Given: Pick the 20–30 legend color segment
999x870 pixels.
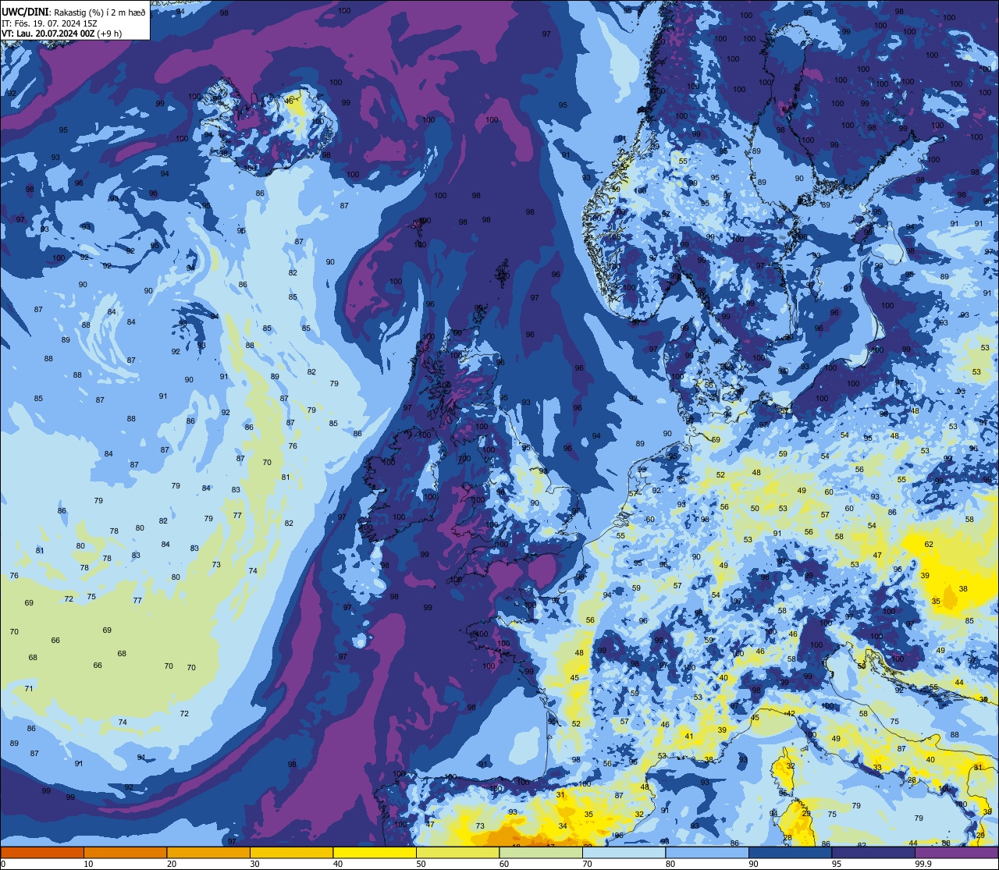Looking at the screenshot, I should point(208,853).
